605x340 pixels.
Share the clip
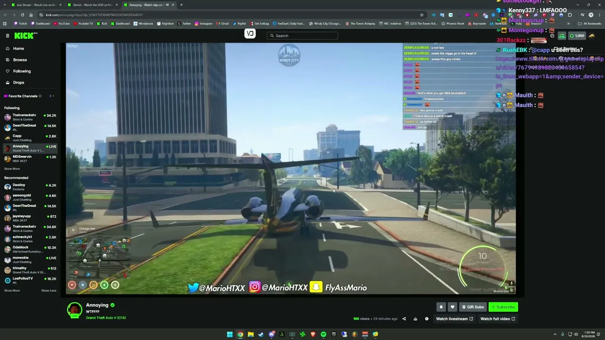pos(404,319)
